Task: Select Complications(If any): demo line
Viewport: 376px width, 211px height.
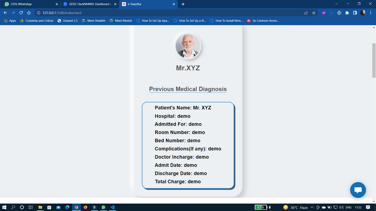Action: tap(188, 149)
